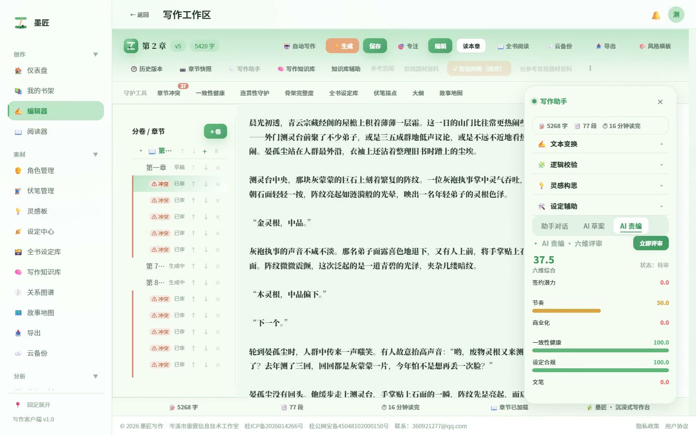
Task: Select the 智能判断（推荐） reference option
Action: point(479,69)
